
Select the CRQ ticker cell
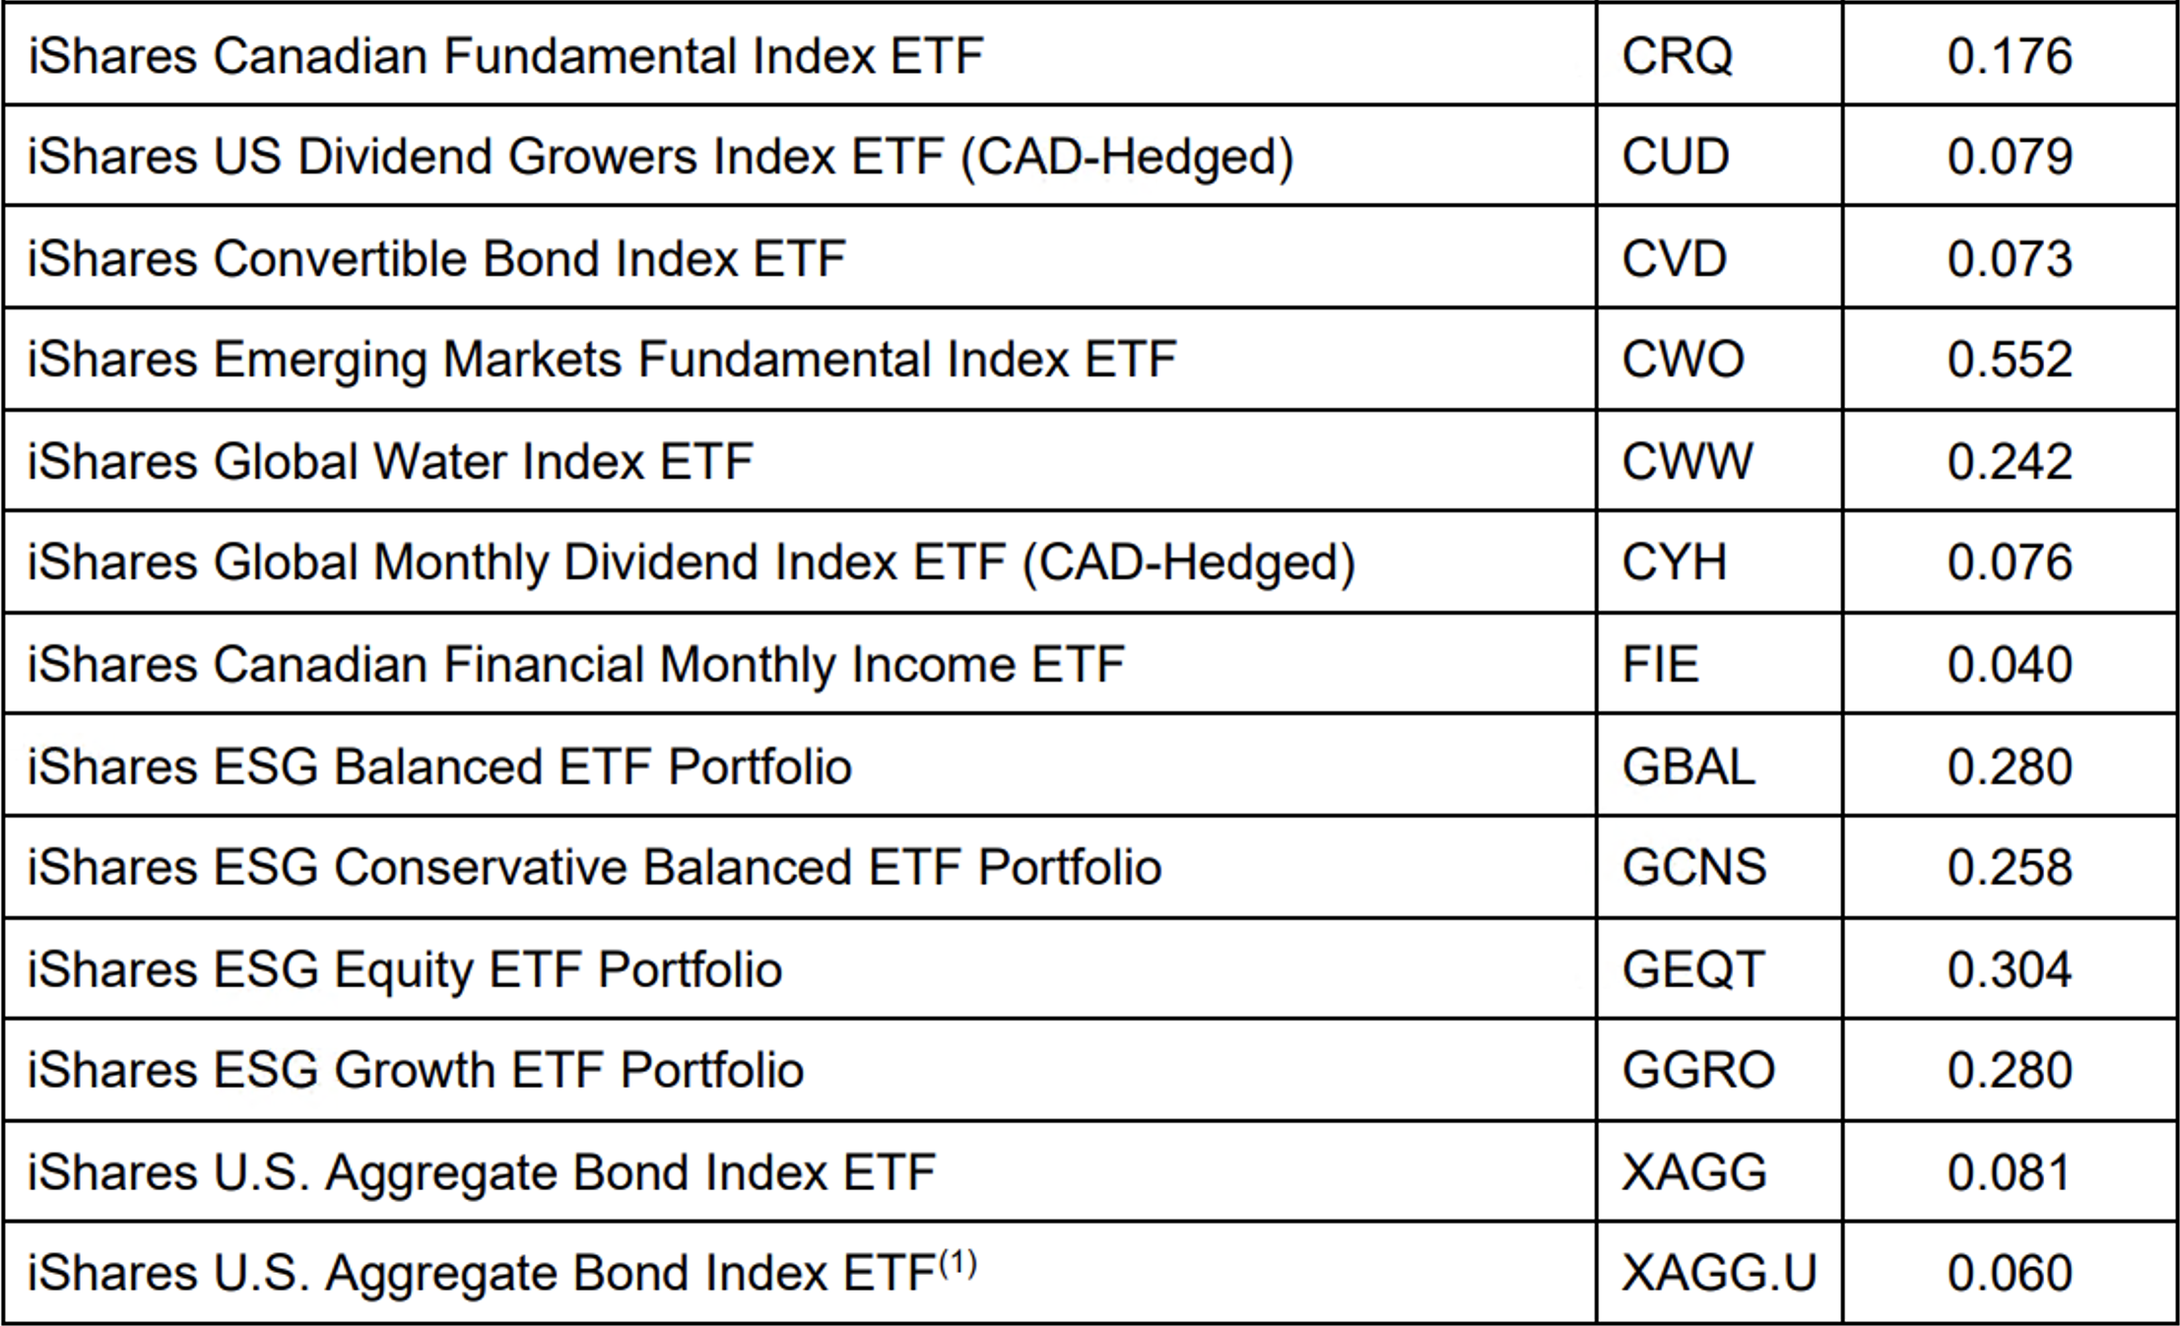[1677, 56]
